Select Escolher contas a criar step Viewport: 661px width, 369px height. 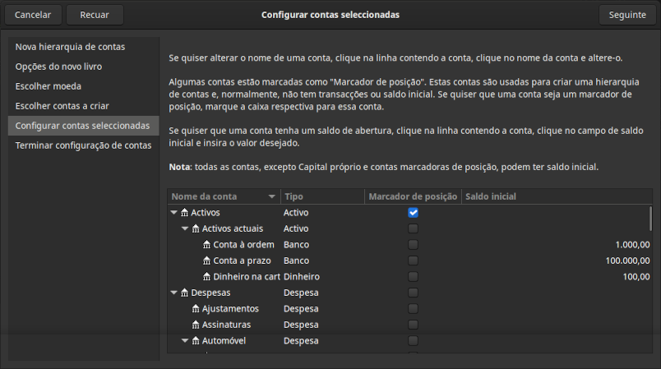[x=84, y=106]
